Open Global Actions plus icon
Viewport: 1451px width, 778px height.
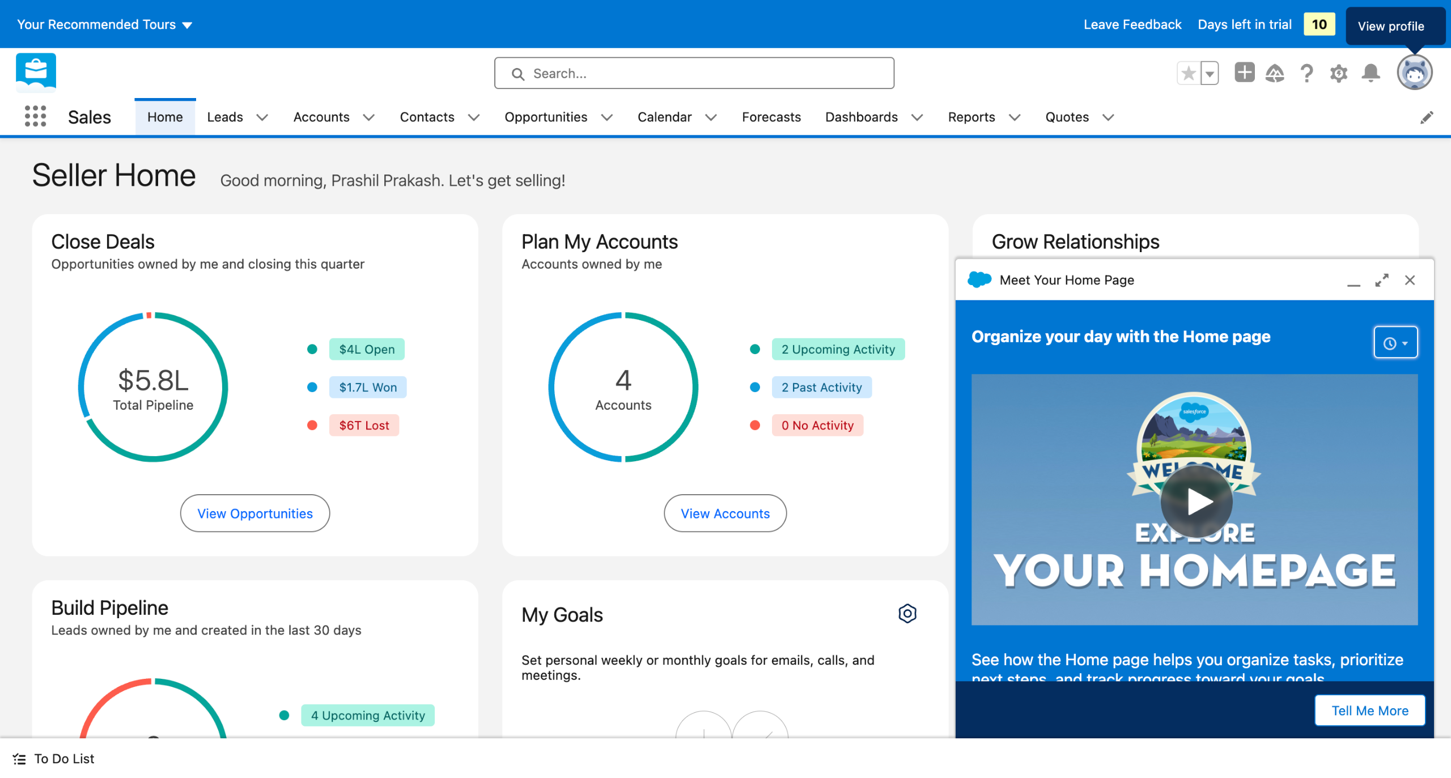1245,73
